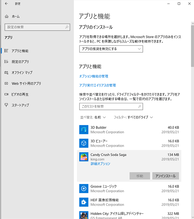Click the 40.0 KB size value
The height and width of the screenshot is (219, 194).
tap(173, 128)
